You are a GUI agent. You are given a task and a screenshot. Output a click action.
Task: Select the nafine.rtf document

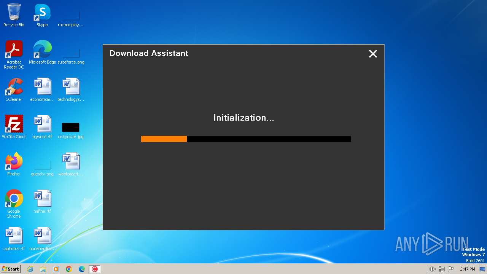coord(42,202)
